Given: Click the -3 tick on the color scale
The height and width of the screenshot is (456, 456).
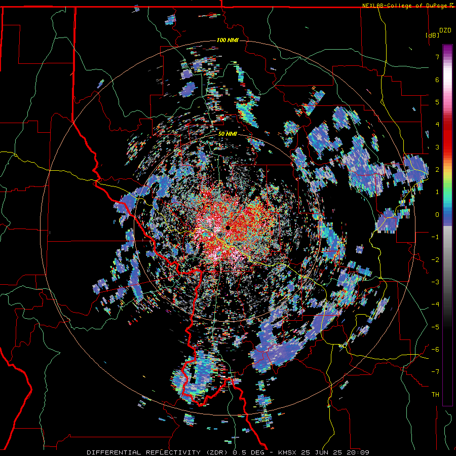Looking at the screenshot, I should [435, 282].
